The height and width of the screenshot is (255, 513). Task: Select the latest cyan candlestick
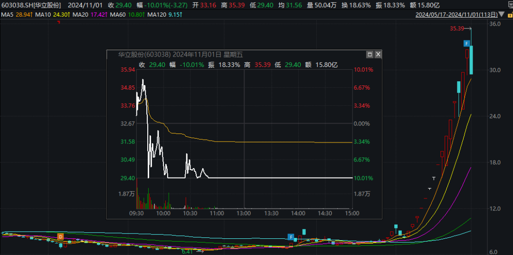(x=471, y=59)
